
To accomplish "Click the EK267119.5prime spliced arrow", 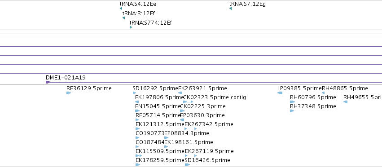I will 191,155.
